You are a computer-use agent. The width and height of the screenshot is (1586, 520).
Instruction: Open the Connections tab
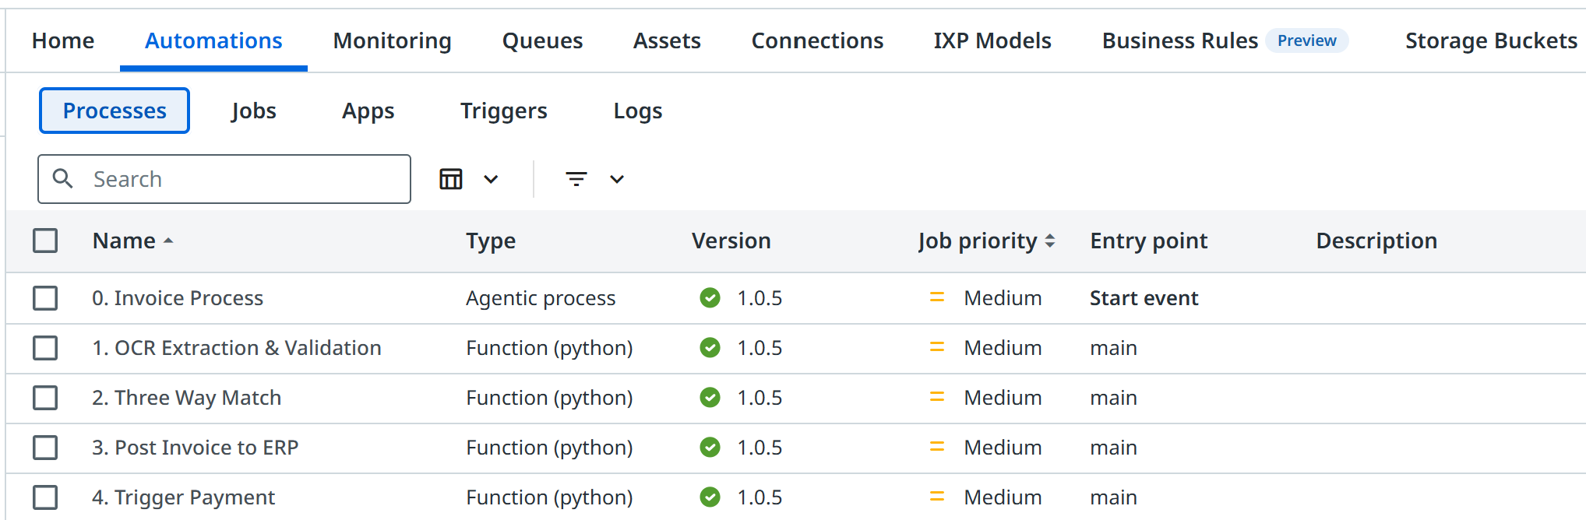817,40
